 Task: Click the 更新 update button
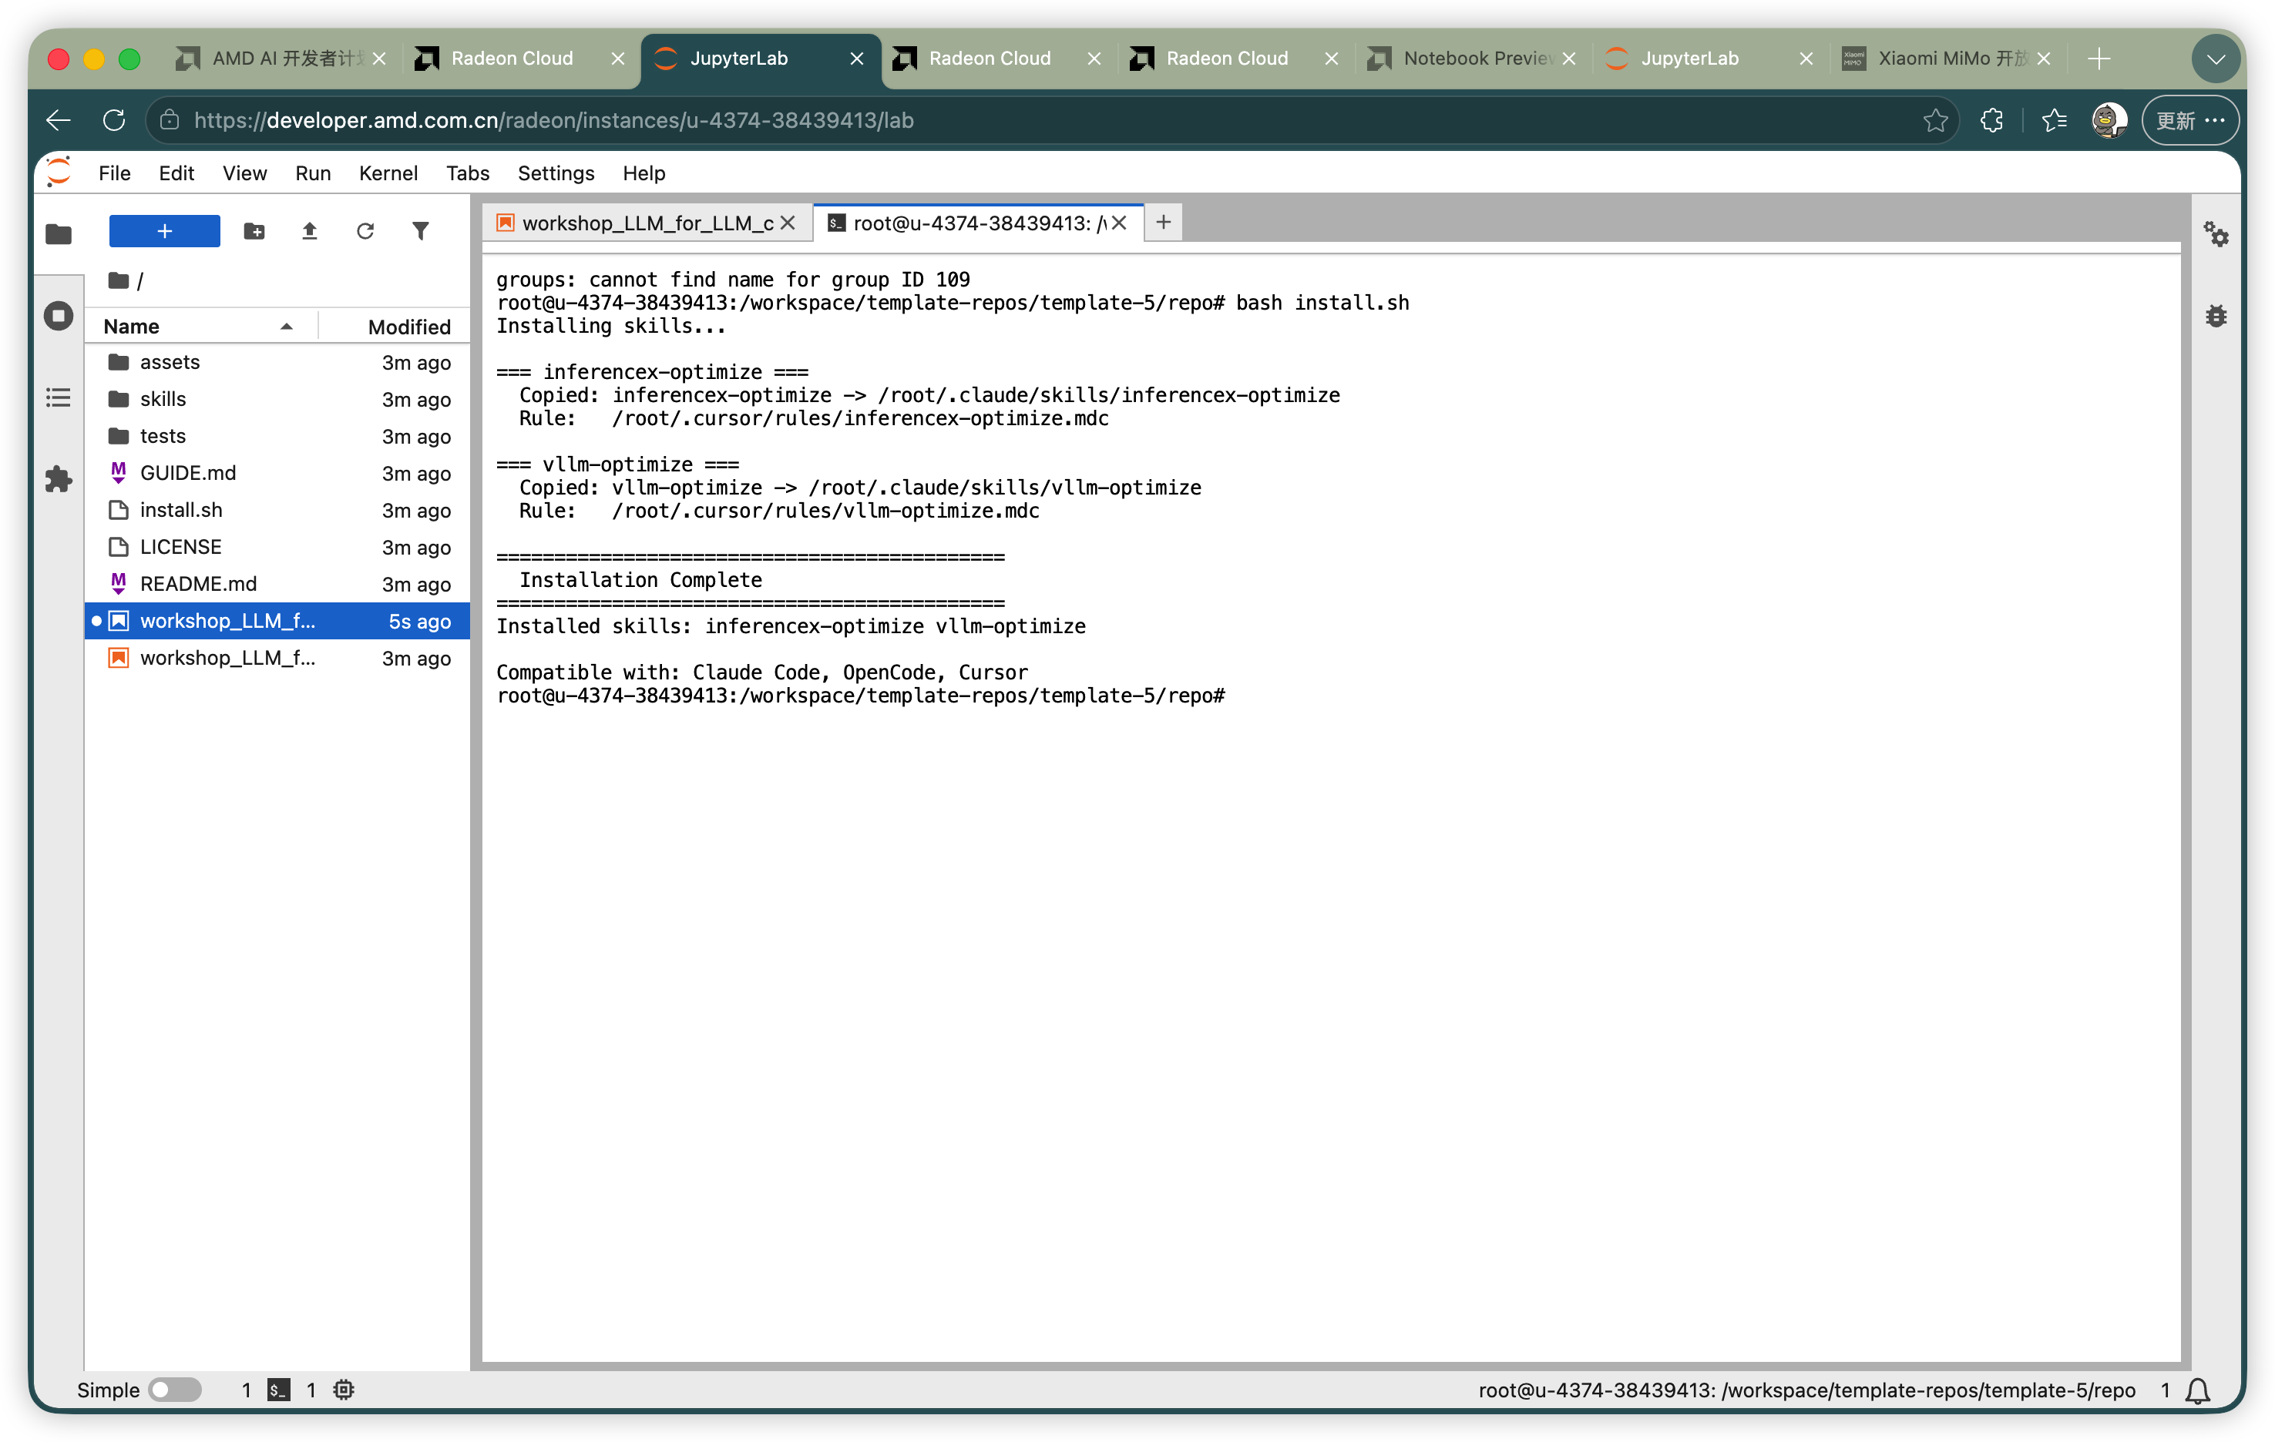[2189, 120]
